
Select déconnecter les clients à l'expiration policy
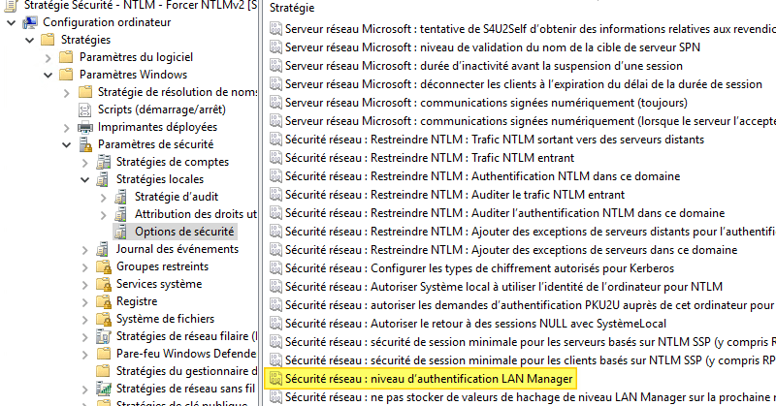(524, 84)
